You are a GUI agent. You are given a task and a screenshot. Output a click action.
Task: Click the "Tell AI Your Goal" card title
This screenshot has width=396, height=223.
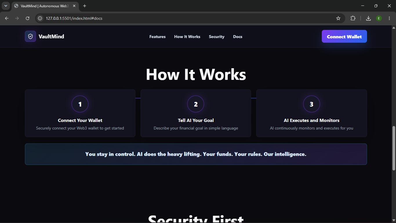pyautogui.click(x=196, y=120)
